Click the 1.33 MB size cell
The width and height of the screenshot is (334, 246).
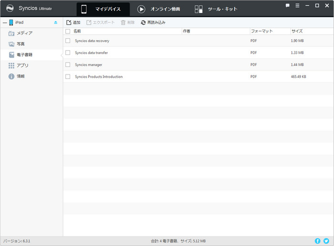click(297, 53)
